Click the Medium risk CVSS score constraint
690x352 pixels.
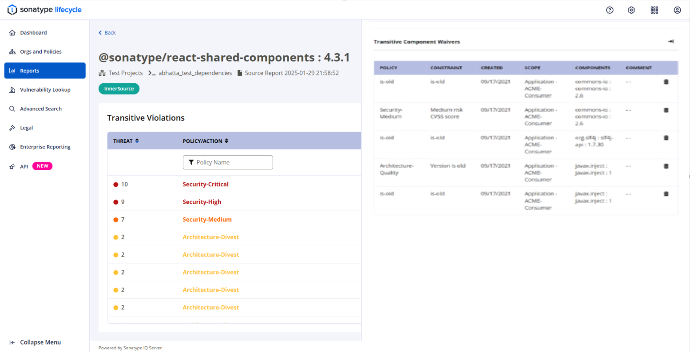pyautogui.click(x=446, y=113)
